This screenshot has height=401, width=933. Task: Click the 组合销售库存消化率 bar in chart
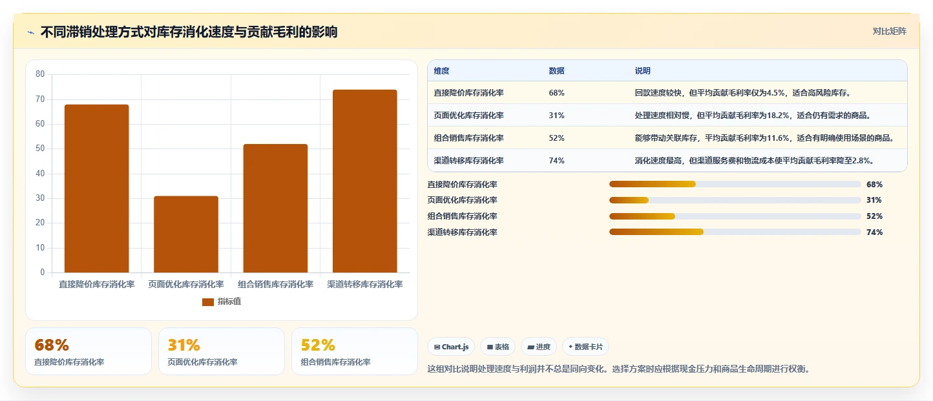click(x=275, y=209)
